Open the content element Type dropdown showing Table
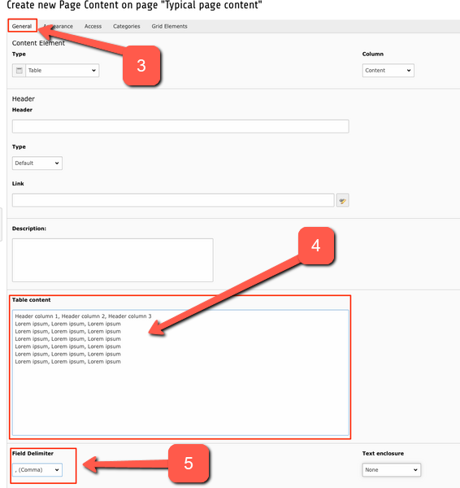The width and height of the screenshot is (460, 488). tap(63, 70)
